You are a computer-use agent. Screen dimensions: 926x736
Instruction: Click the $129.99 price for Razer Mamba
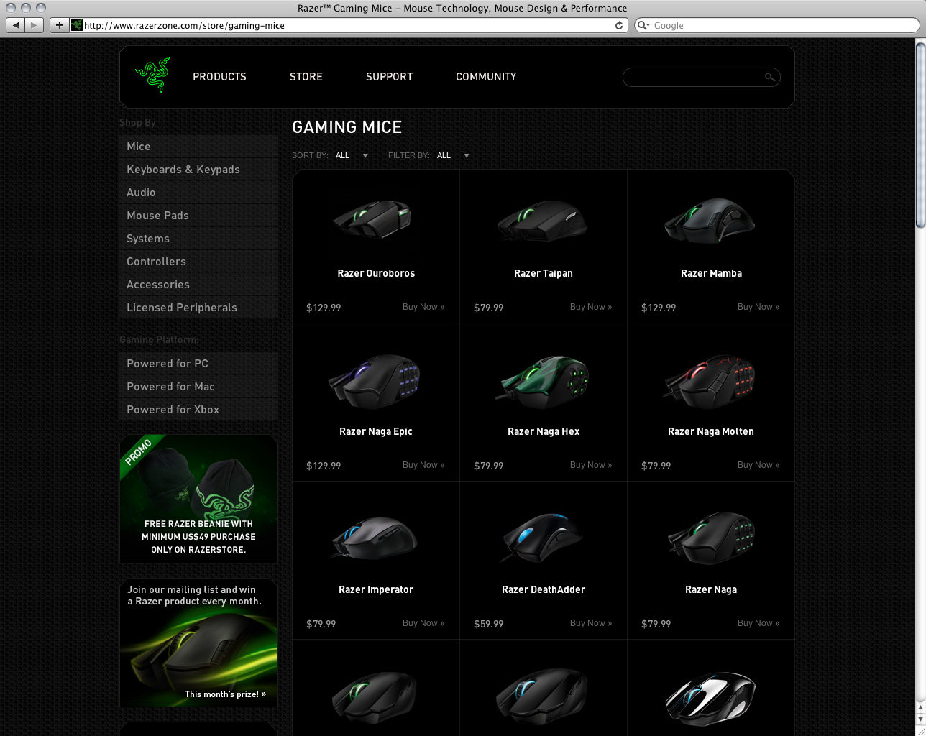[x=659, y=308]
